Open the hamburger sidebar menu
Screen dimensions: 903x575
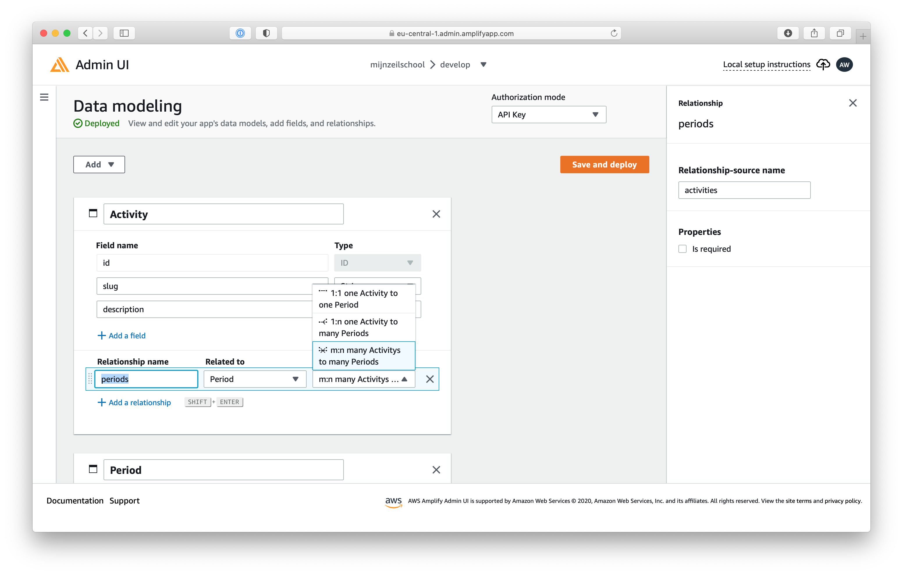(44, 97)
